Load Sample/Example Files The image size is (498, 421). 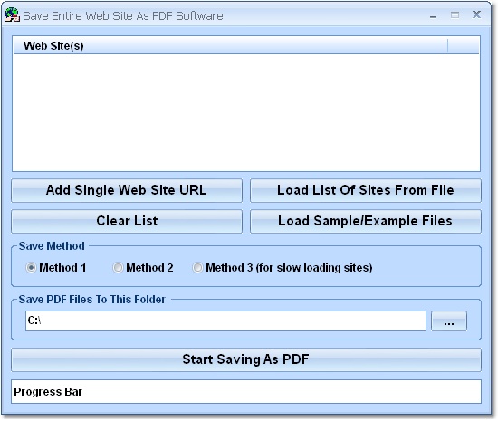tap(366, 221)
